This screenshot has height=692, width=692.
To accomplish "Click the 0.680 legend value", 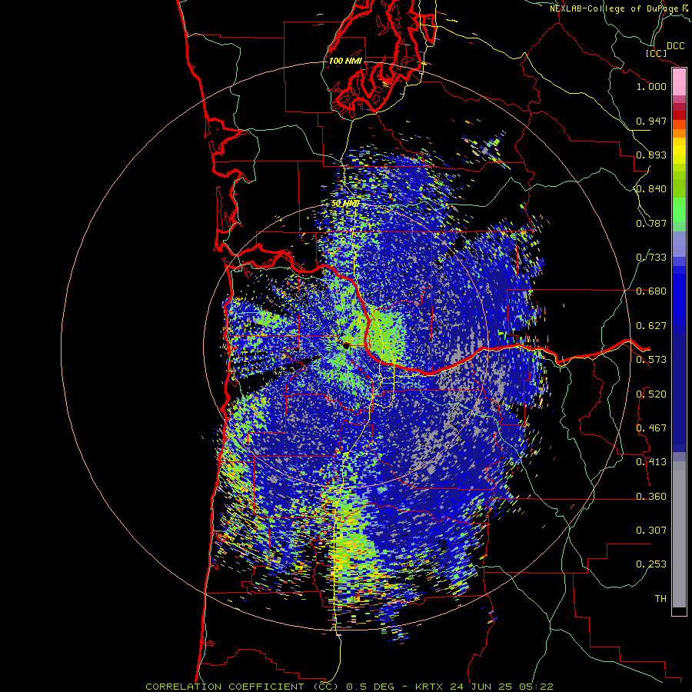I will click(x=651, y=291).
